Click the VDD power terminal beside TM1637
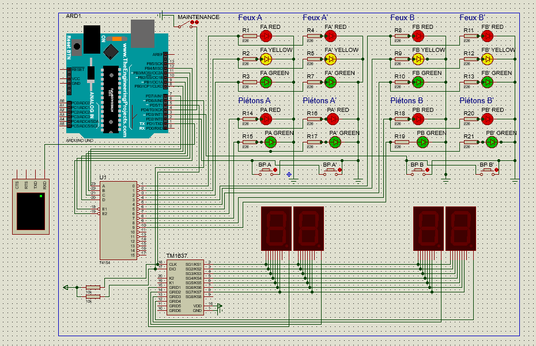 tap(220, 306)
